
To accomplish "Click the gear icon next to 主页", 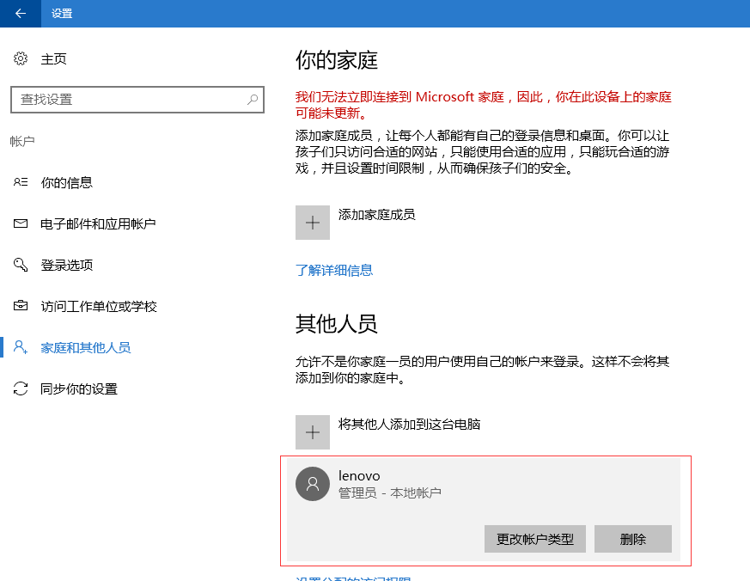I will tap(21, 59).
